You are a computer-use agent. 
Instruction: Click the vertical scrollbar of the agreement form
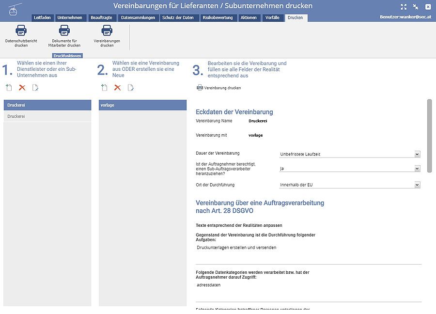[429, 136]
